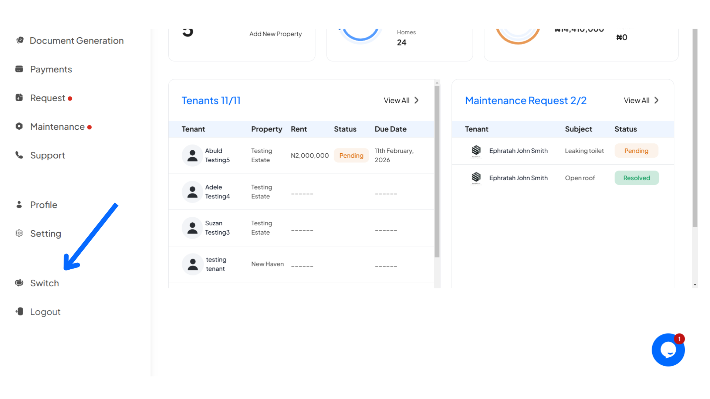
Task: Click the Tenants 11/11 heading
Action: coord(211,100)
